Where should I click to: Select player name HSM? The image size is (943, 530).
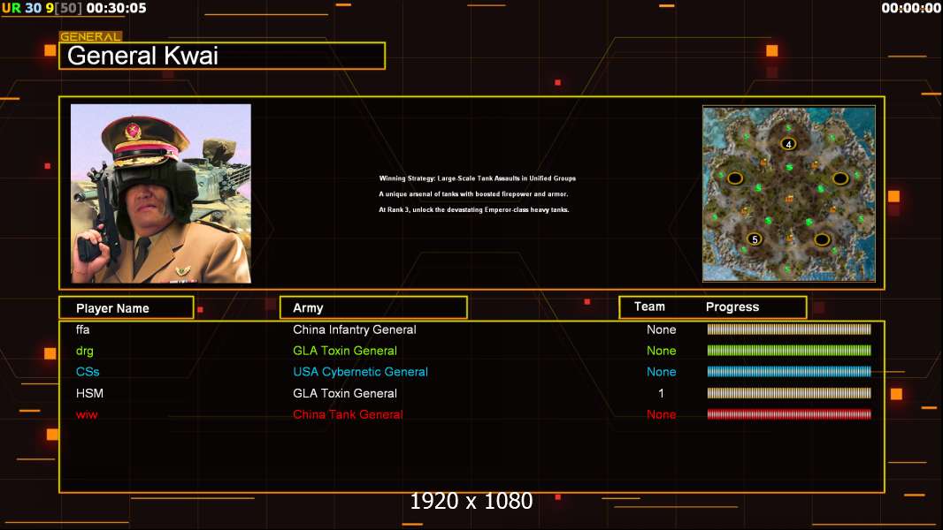89,393
